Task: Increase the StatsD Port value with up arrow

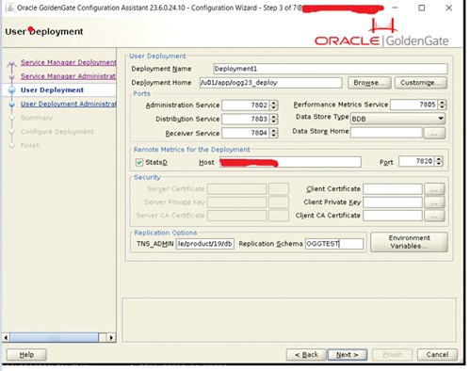Action: tap(439, 159)
